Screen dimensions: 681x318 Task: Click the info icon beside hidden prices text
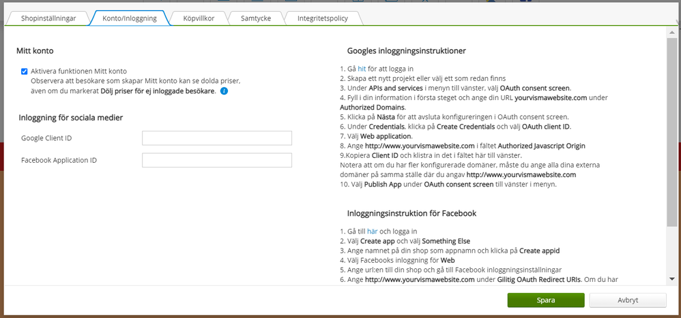pos(224,91)
